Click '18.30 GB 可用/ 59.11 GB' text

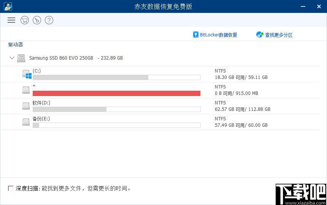coord(241,77)
